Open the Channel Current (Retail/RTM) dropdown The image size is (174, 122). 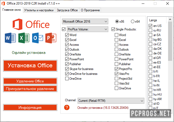(111, 101)
